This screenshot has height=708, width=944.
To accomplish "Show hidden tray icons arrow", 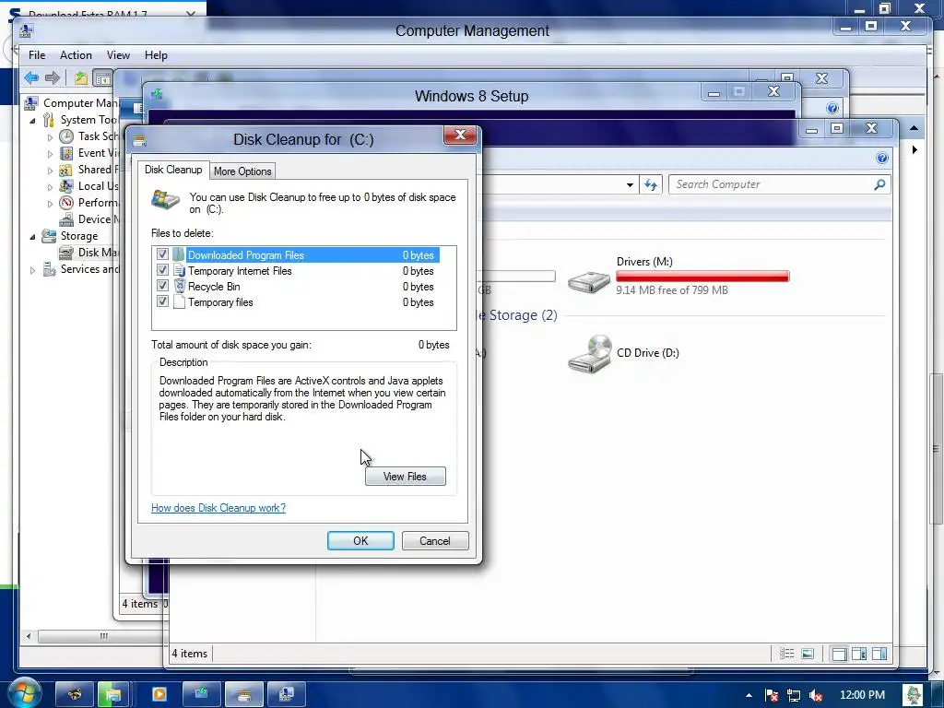I will point(749,695).
